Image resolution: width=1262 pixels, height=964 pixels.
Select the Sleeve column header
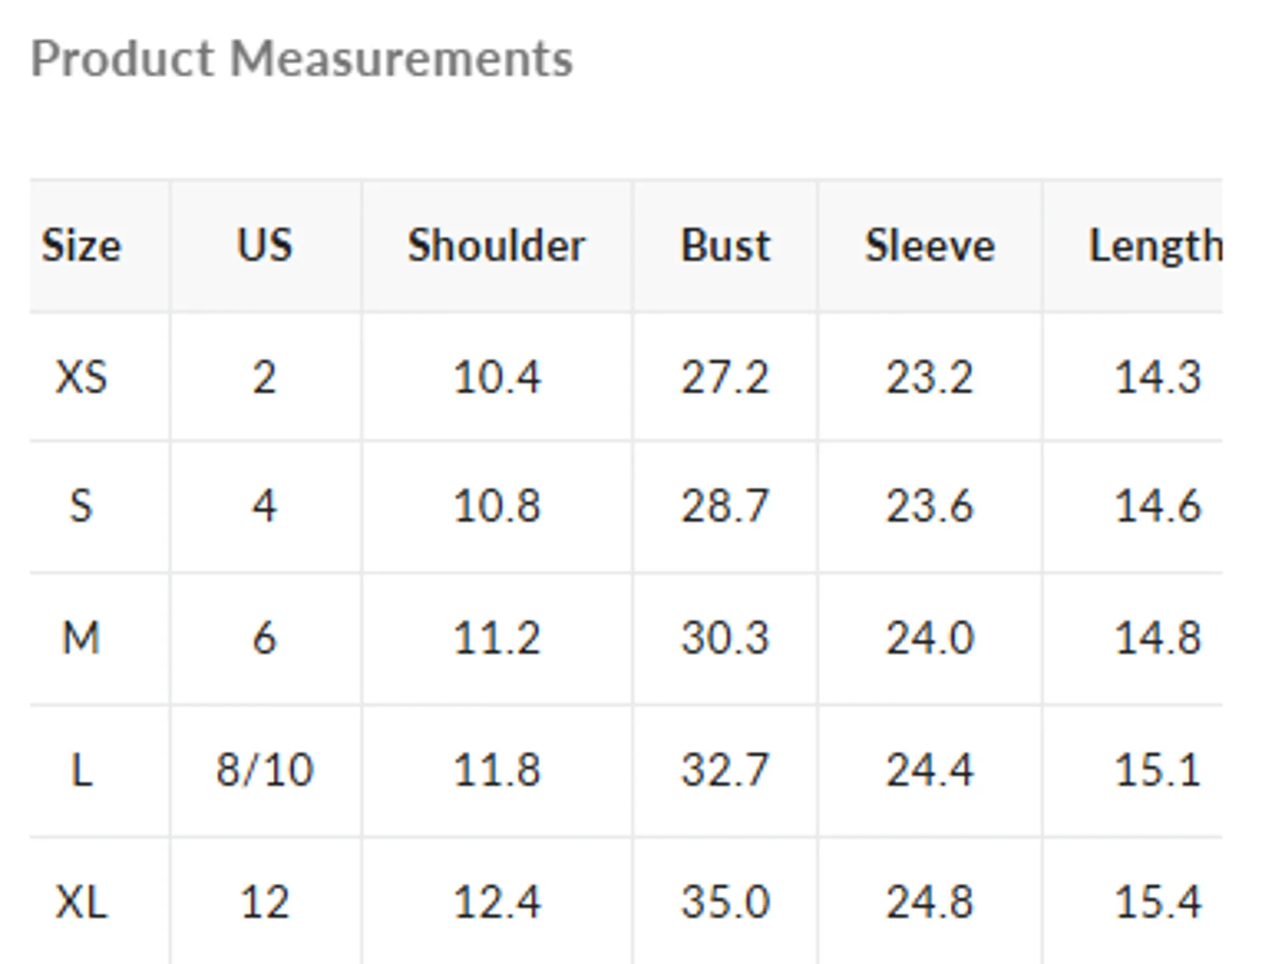click(930, 245)
